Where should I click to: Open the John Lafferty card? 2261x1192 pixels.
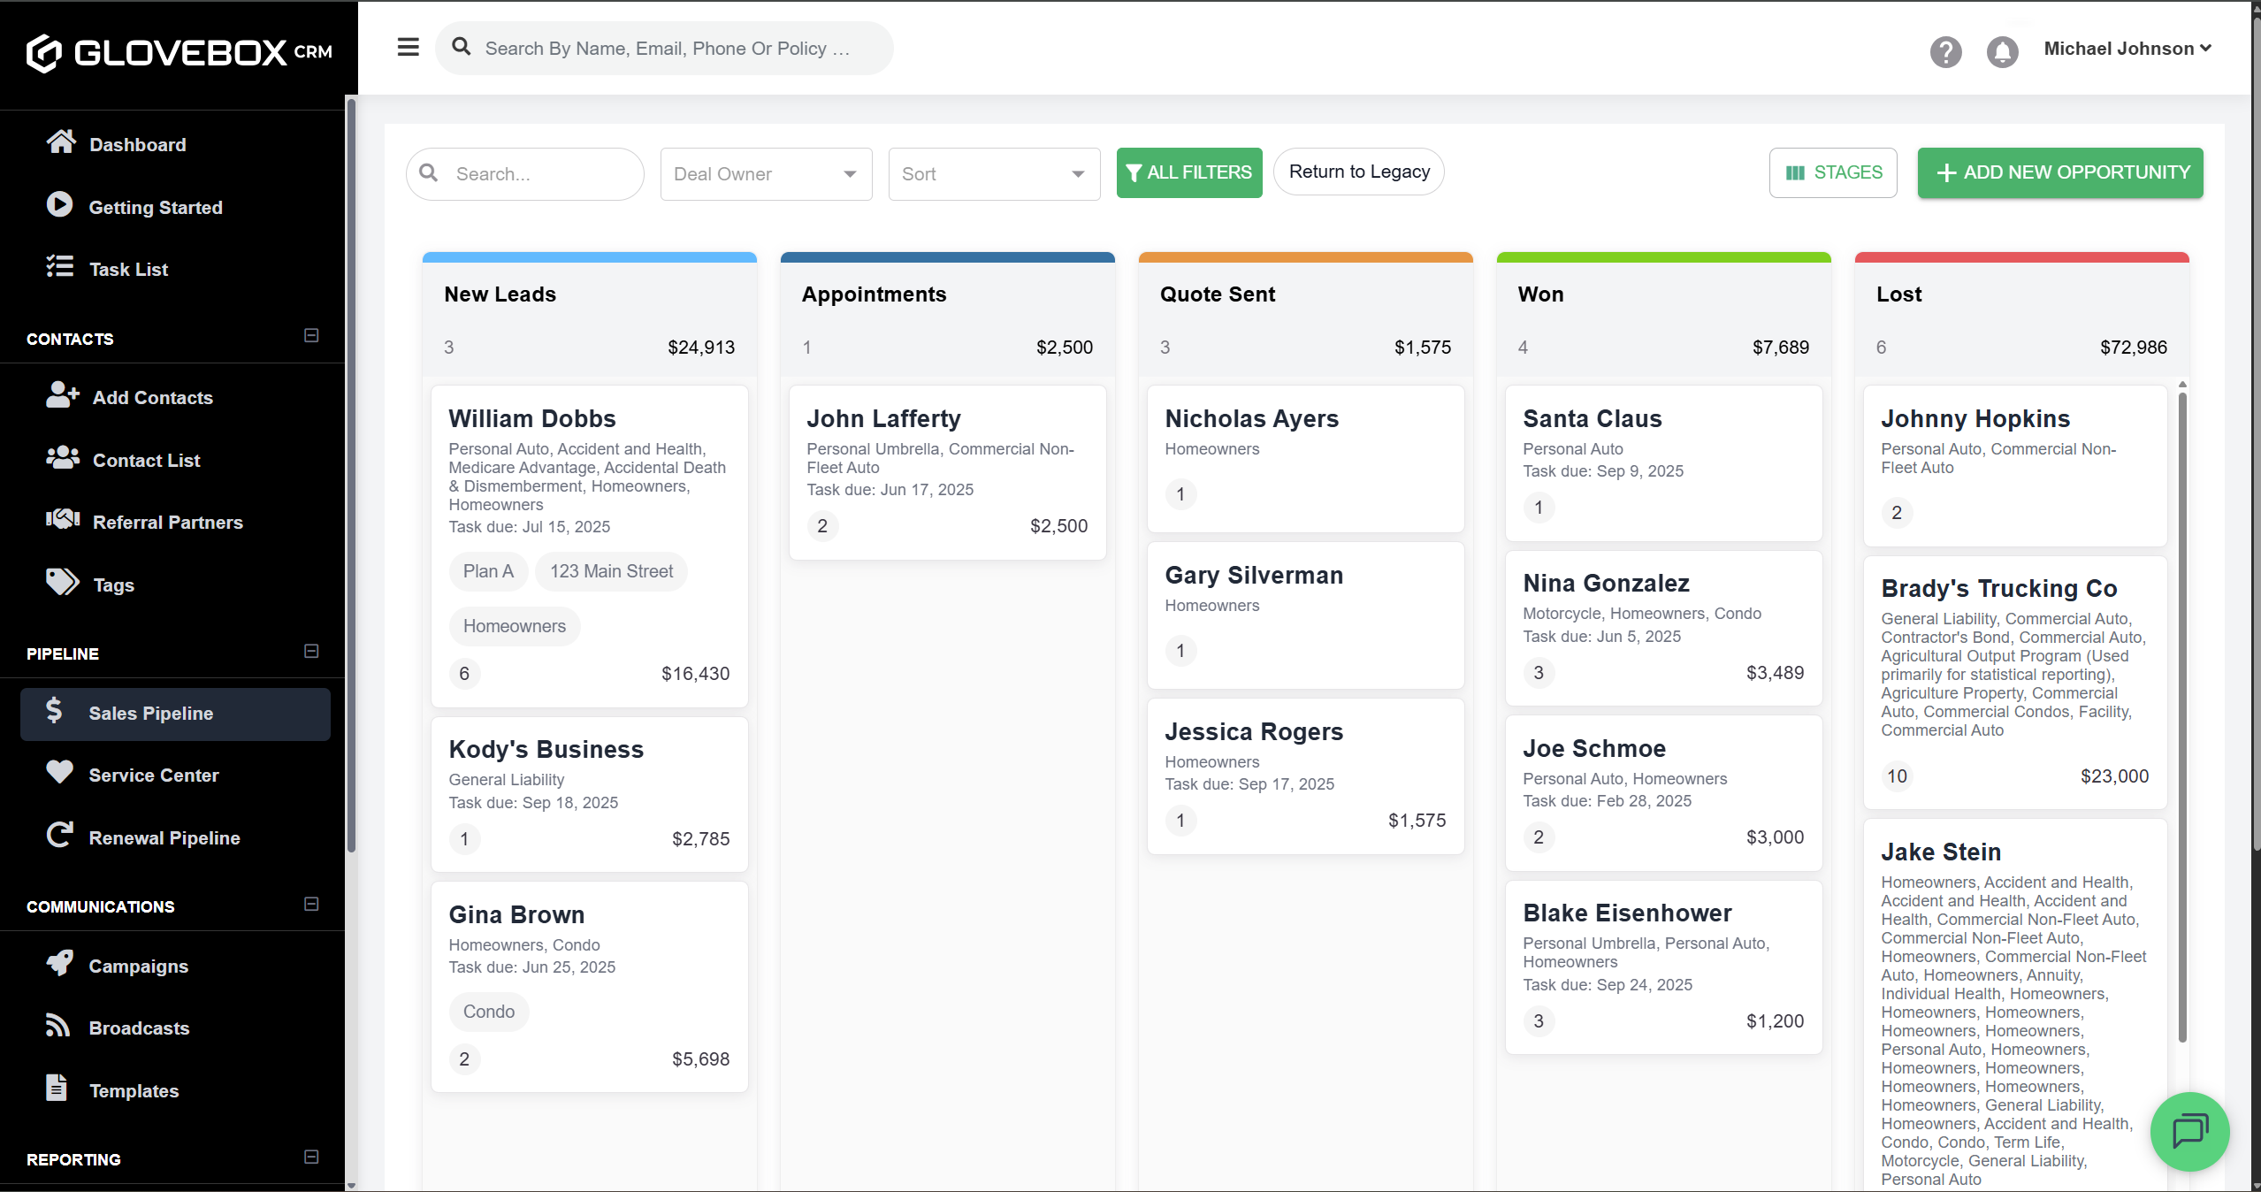pyautogui.click(x=947, y=472)
